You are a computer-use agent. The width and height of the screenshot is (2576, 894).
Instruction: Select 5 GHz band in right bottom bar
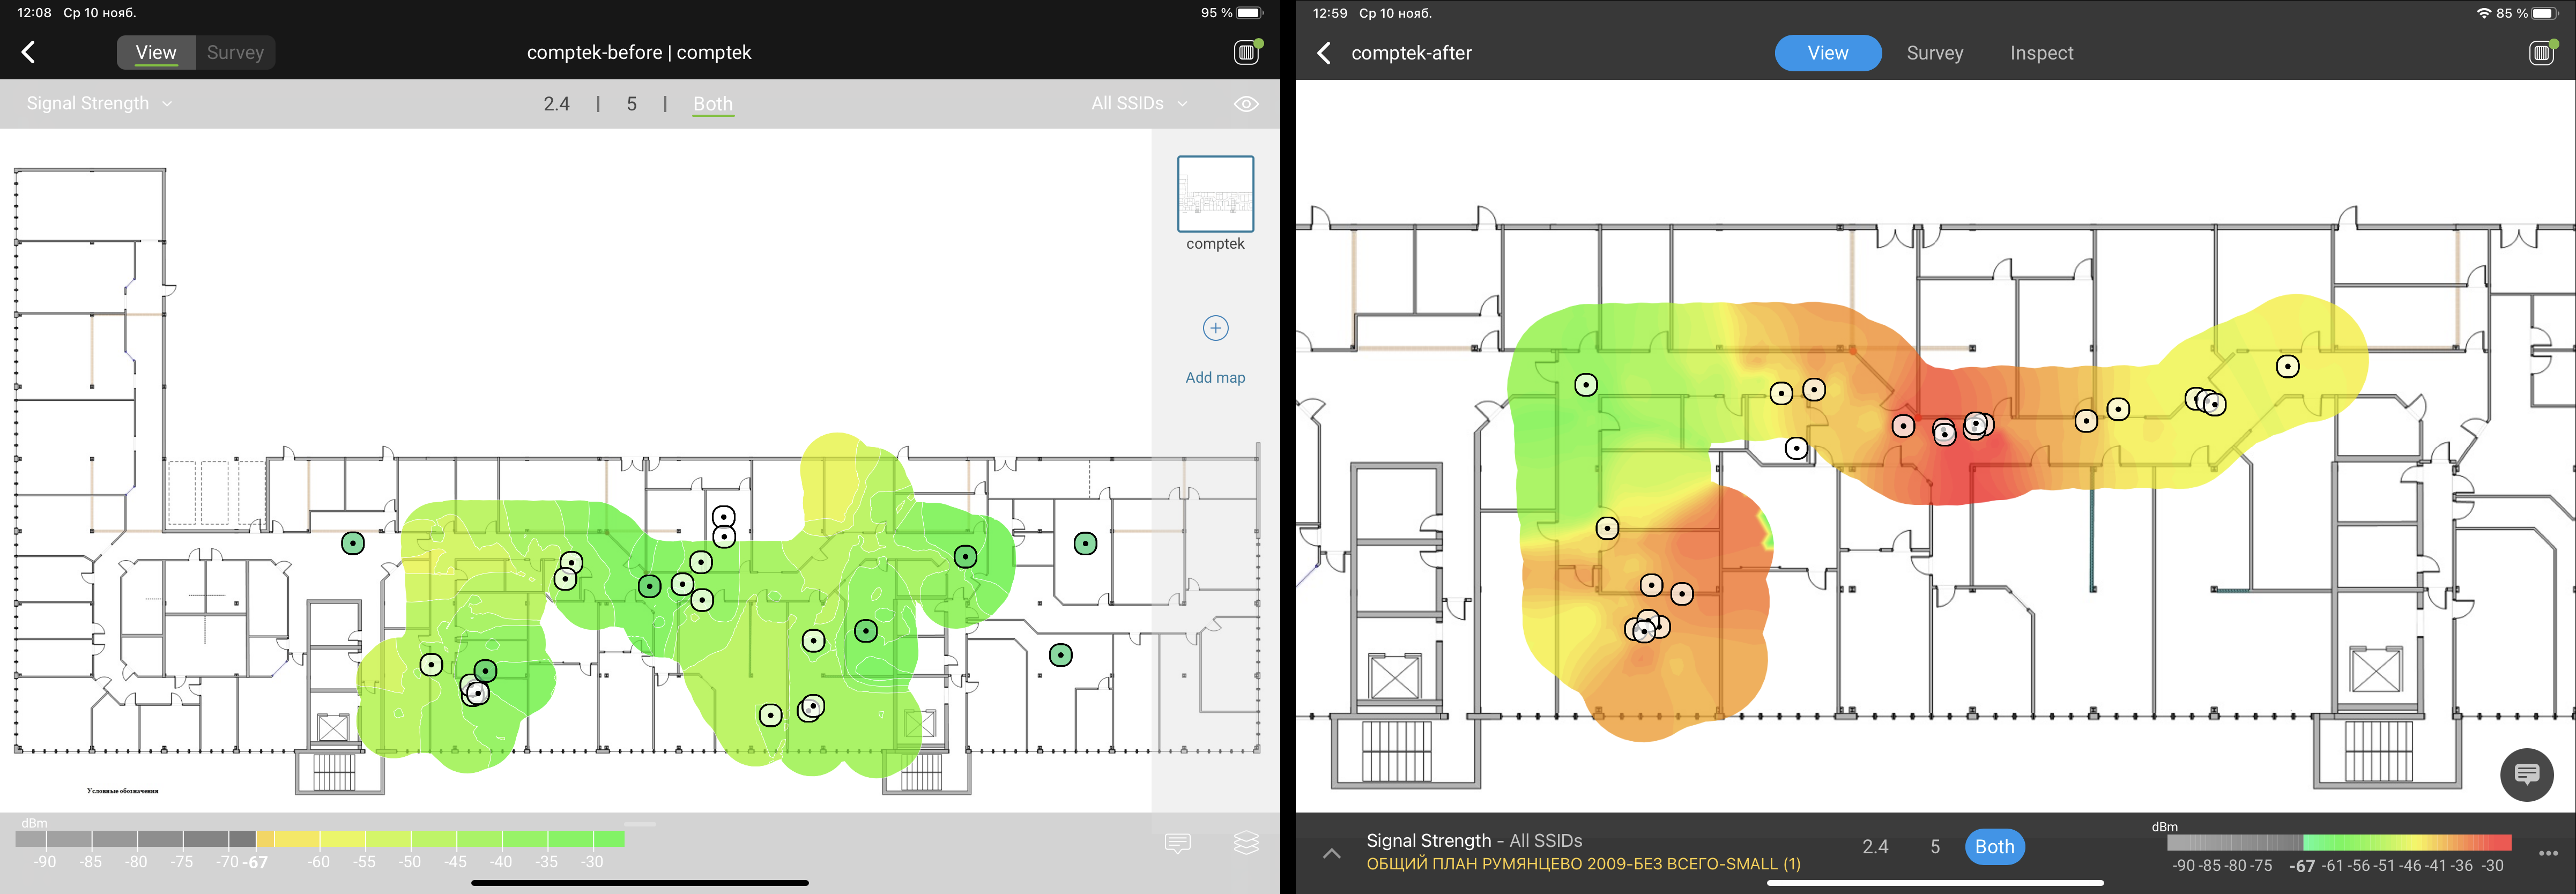point(1935,847)
